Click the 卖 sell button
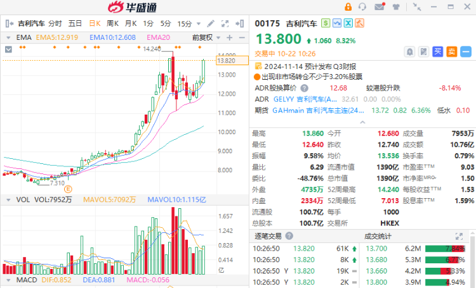The width and height of the screenshot is (476, 288). [451, 52]
